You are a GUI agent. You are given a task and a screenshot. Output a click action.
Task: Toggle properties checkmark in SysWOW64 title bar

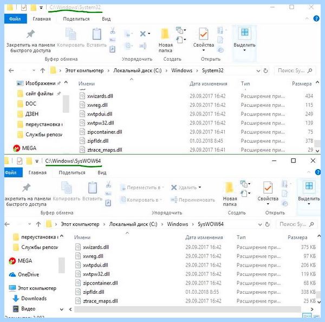tap(19, 161)
